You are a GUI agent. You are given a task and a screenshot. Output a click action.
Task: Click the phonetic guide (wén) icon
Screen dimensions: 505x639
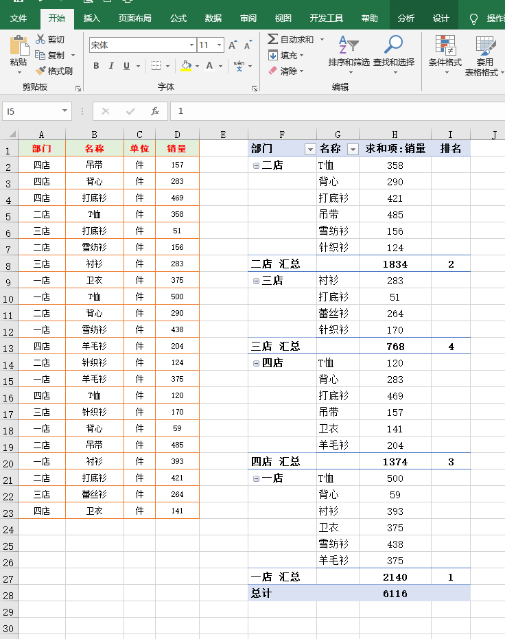tap(239, 66)
